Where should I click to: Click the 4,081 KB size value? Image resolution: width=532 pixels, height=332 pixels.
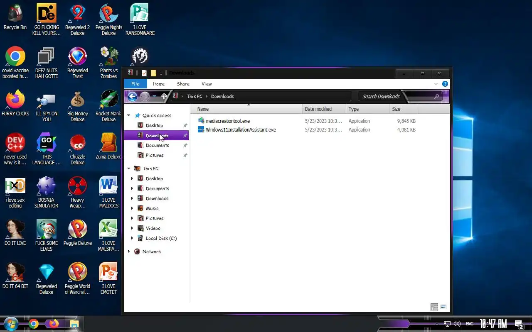(406, 130)
